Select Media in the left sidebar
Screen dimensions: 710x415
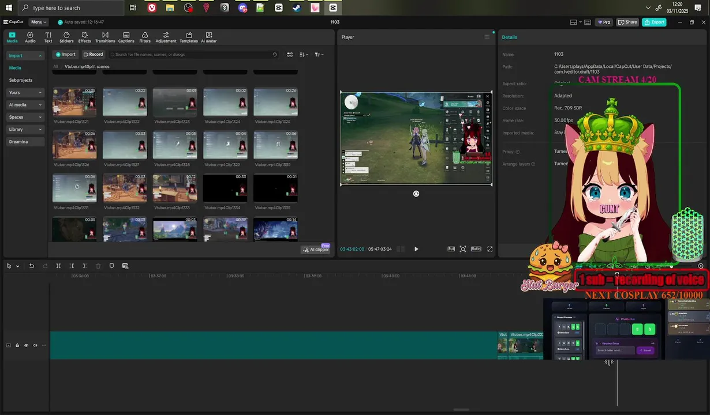[15, 68]
